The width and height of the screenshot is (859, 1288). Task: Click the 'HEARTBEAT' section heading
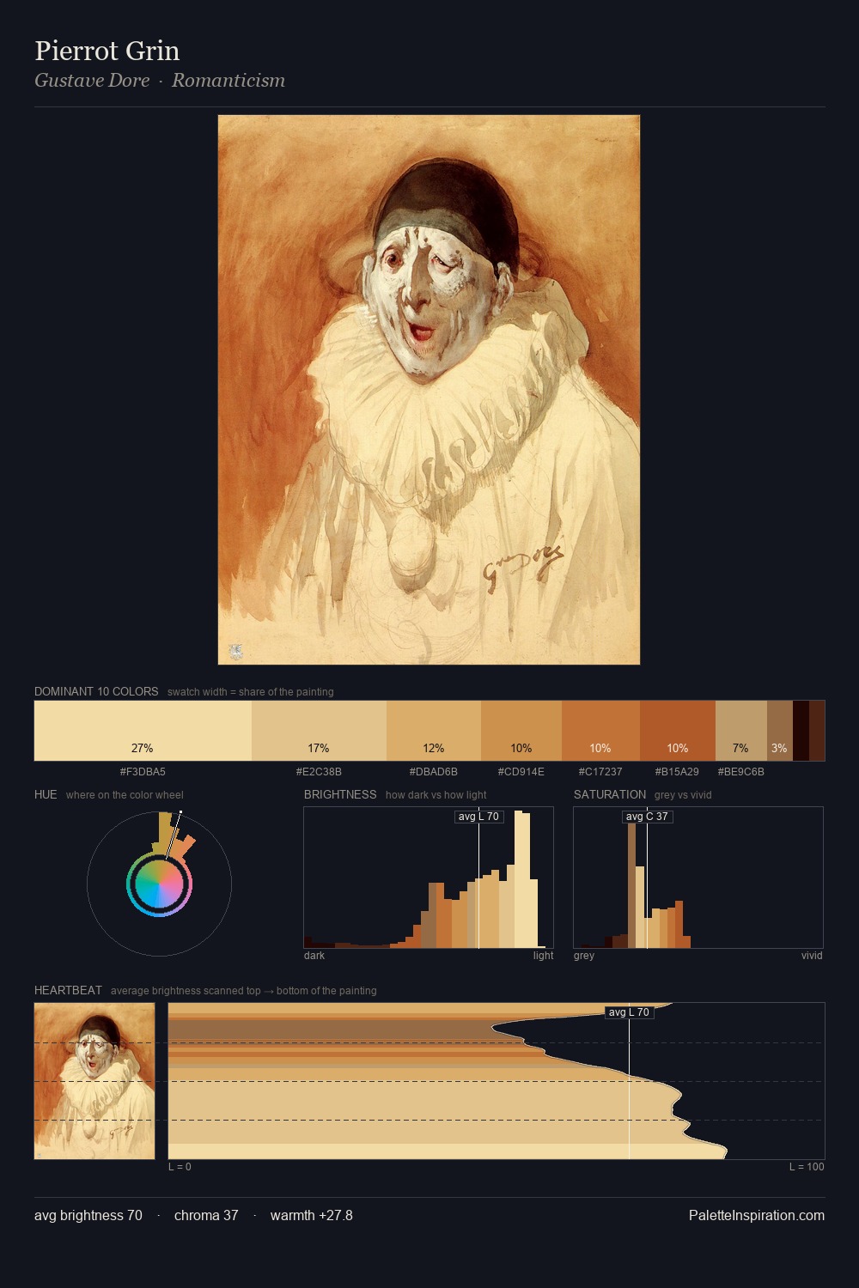[x=68, y=990]
